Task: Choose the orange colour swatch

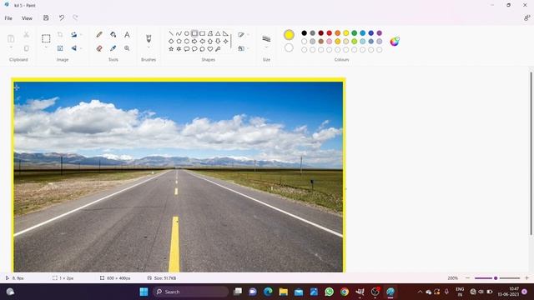Action: click(x=337, y=33)
